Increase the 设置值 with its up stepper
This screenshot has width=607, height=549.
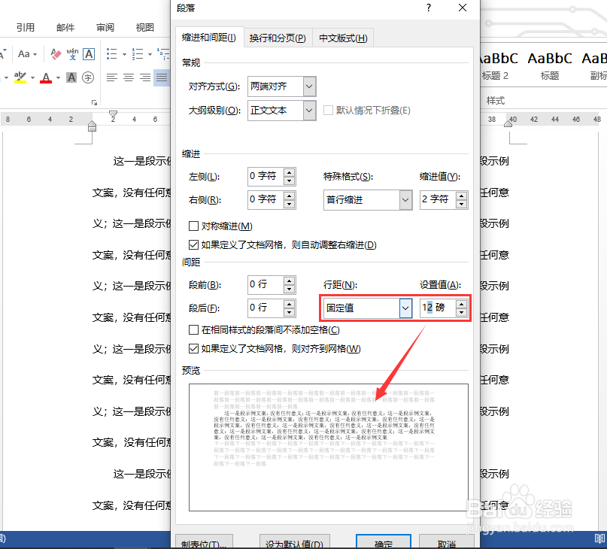[x=463, y=303]
